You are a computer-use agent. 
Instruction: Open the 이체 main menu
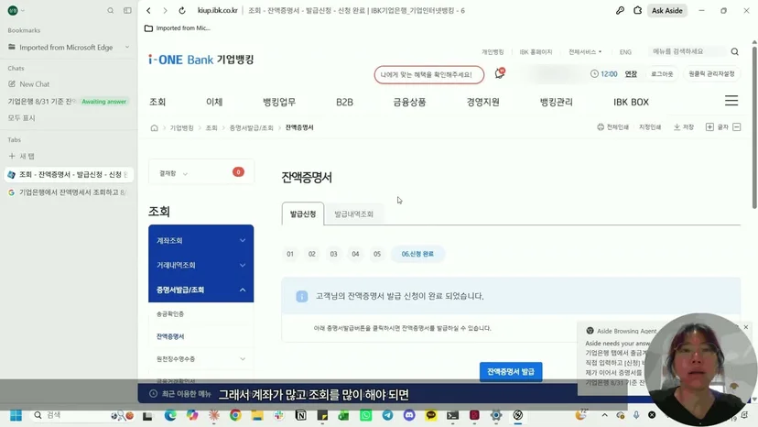pyautogui.click(x=214, y=102)
